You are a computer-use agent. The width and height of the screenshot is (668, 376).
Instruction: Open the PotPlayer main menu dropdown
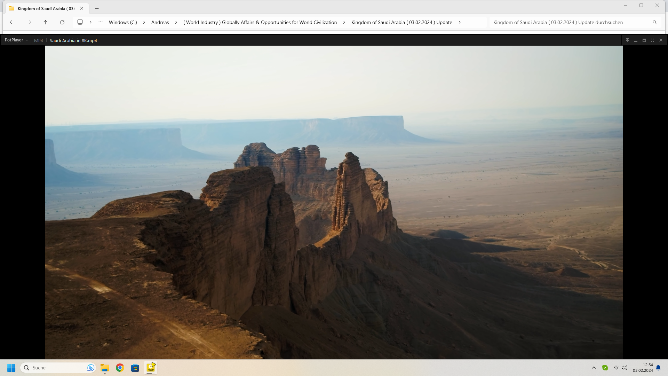coord(16,40)
